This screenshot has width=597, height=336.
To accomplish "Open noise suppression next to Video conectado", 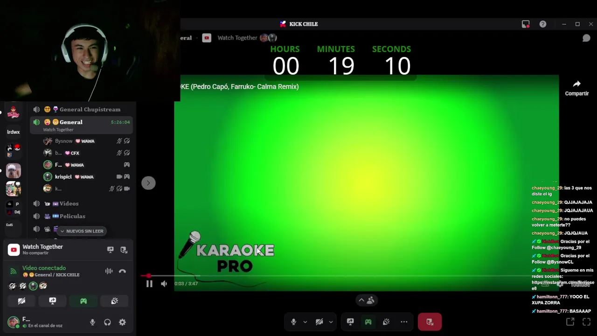I will 109,271.
